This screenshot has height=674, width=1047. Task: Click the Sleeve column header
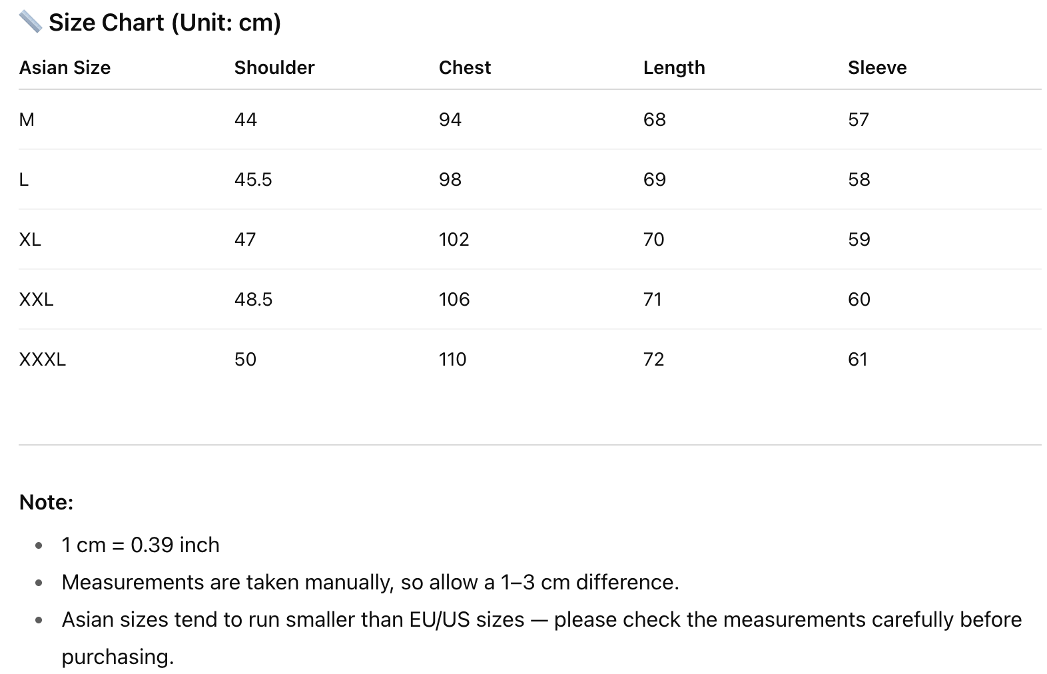coord(876,67)
